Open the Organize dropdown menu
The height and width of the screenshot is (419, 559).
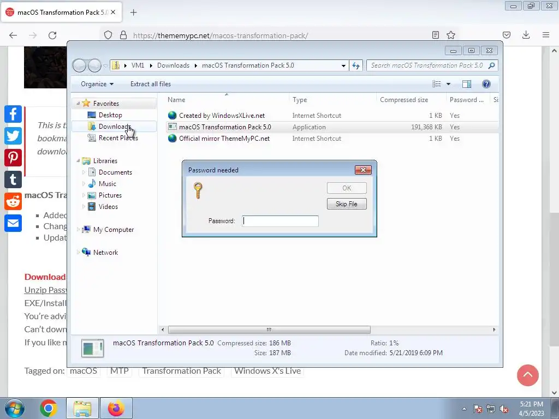coord(97,84)
